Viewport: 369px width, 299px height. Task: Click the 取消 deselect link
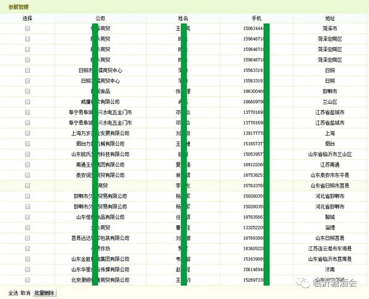[25, 293]
